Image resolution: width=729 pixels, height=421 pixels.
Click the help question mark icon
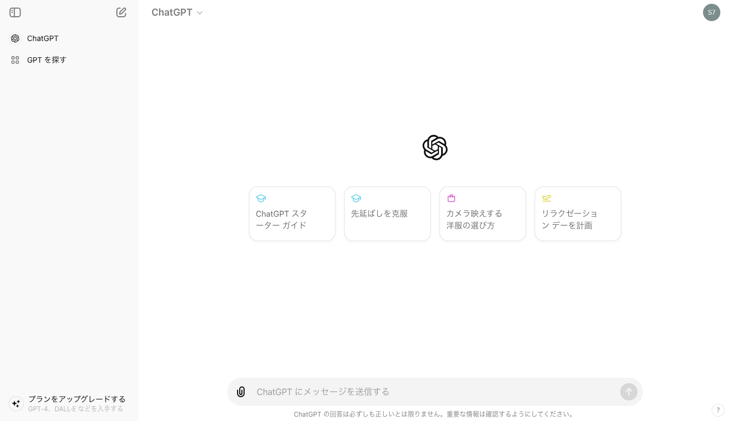[718, 410]
